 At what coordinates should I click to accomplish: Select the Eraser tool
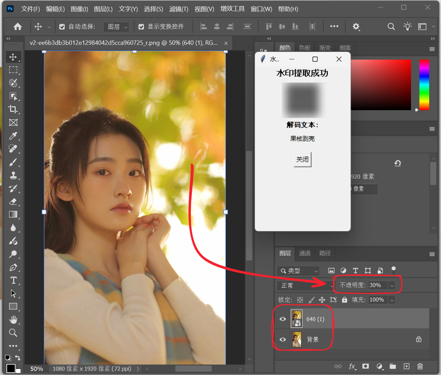pyautogui.click(x=13, y=201)
